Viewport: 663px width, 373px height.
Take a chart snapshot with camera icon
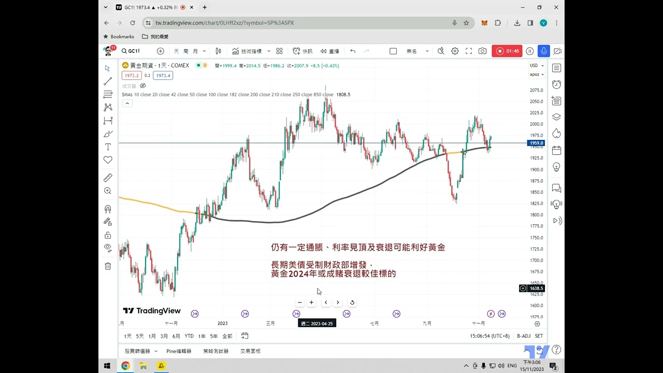(x=483, y=51)
